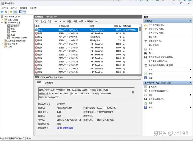The width and height of the screenshot is (193, 141).
Task: Select Forwarded Events in the tree
Action: tap(19, 38)
